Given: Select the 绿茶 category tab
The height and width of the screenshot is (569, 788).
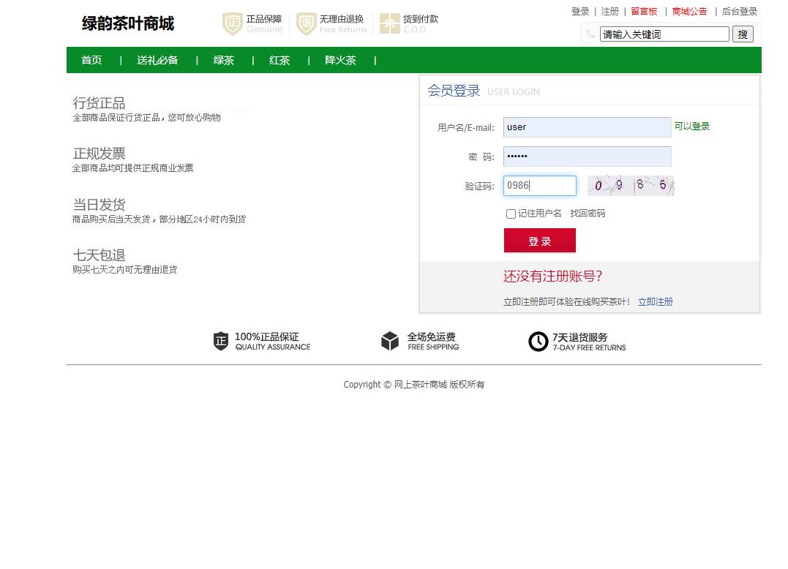Looking at the screenshot, I should tap(223, 60).
